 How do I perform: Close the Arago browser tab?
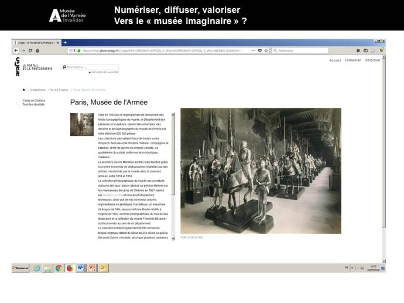58,43
